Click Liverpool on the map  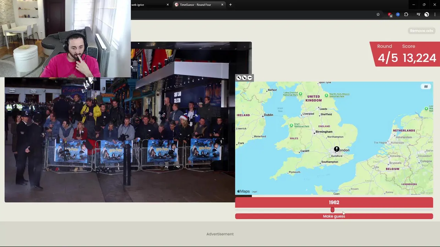308,114
